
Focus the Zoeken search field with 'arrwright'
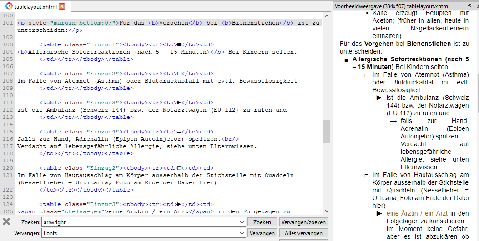point(143,222)
